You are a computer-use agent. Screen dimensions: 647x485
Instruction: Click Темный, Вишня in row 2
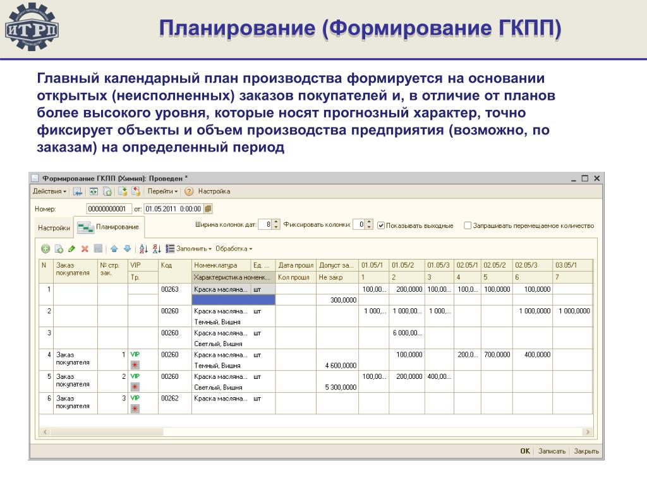(x=217, y=322)
